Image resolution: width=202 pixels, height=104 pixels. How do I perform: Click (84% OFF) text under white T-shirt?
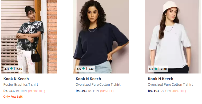point(179,91)
